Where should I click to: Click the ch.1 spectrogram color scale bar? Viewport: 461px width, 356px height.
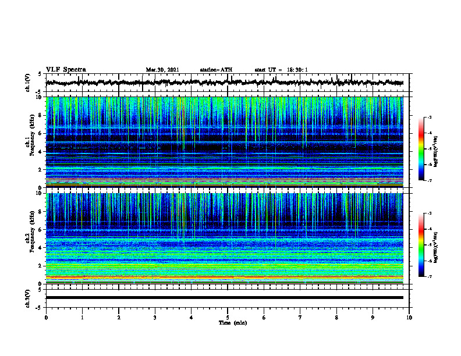421,149
